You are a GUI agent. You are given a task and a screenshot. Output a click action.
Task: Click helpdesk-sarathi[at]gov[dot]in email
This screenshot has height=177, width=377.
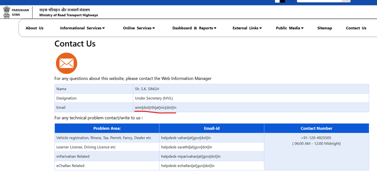187,147
